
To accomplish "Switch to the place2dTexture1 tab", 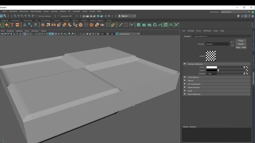I will coord(201,36).
